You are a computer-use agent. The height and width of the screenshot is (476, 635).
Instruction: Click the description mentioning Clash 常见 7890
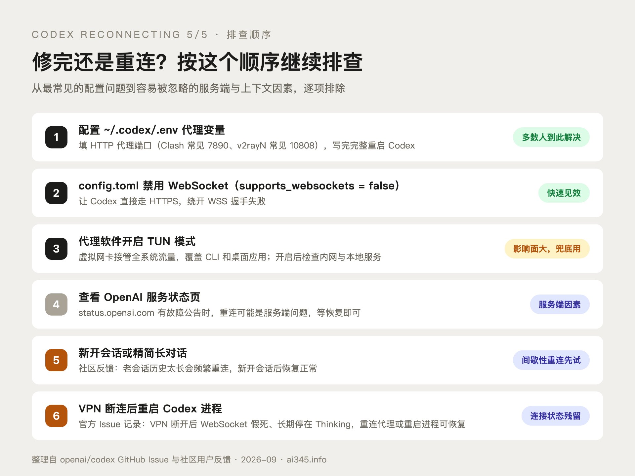coord(246,145)
